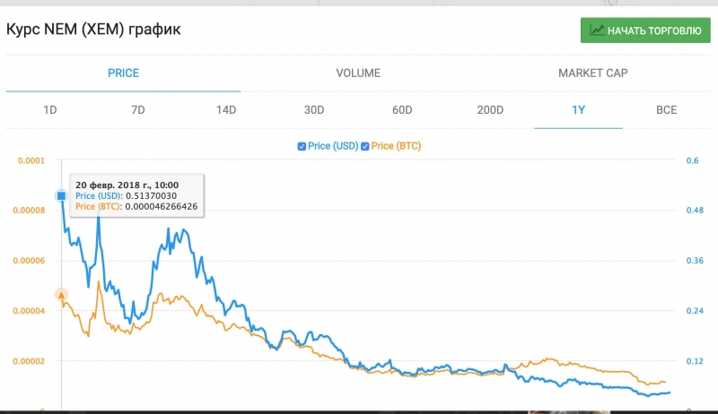
Task: Uncheck the Price (USD) checkbox
Action: pos(302,146)
